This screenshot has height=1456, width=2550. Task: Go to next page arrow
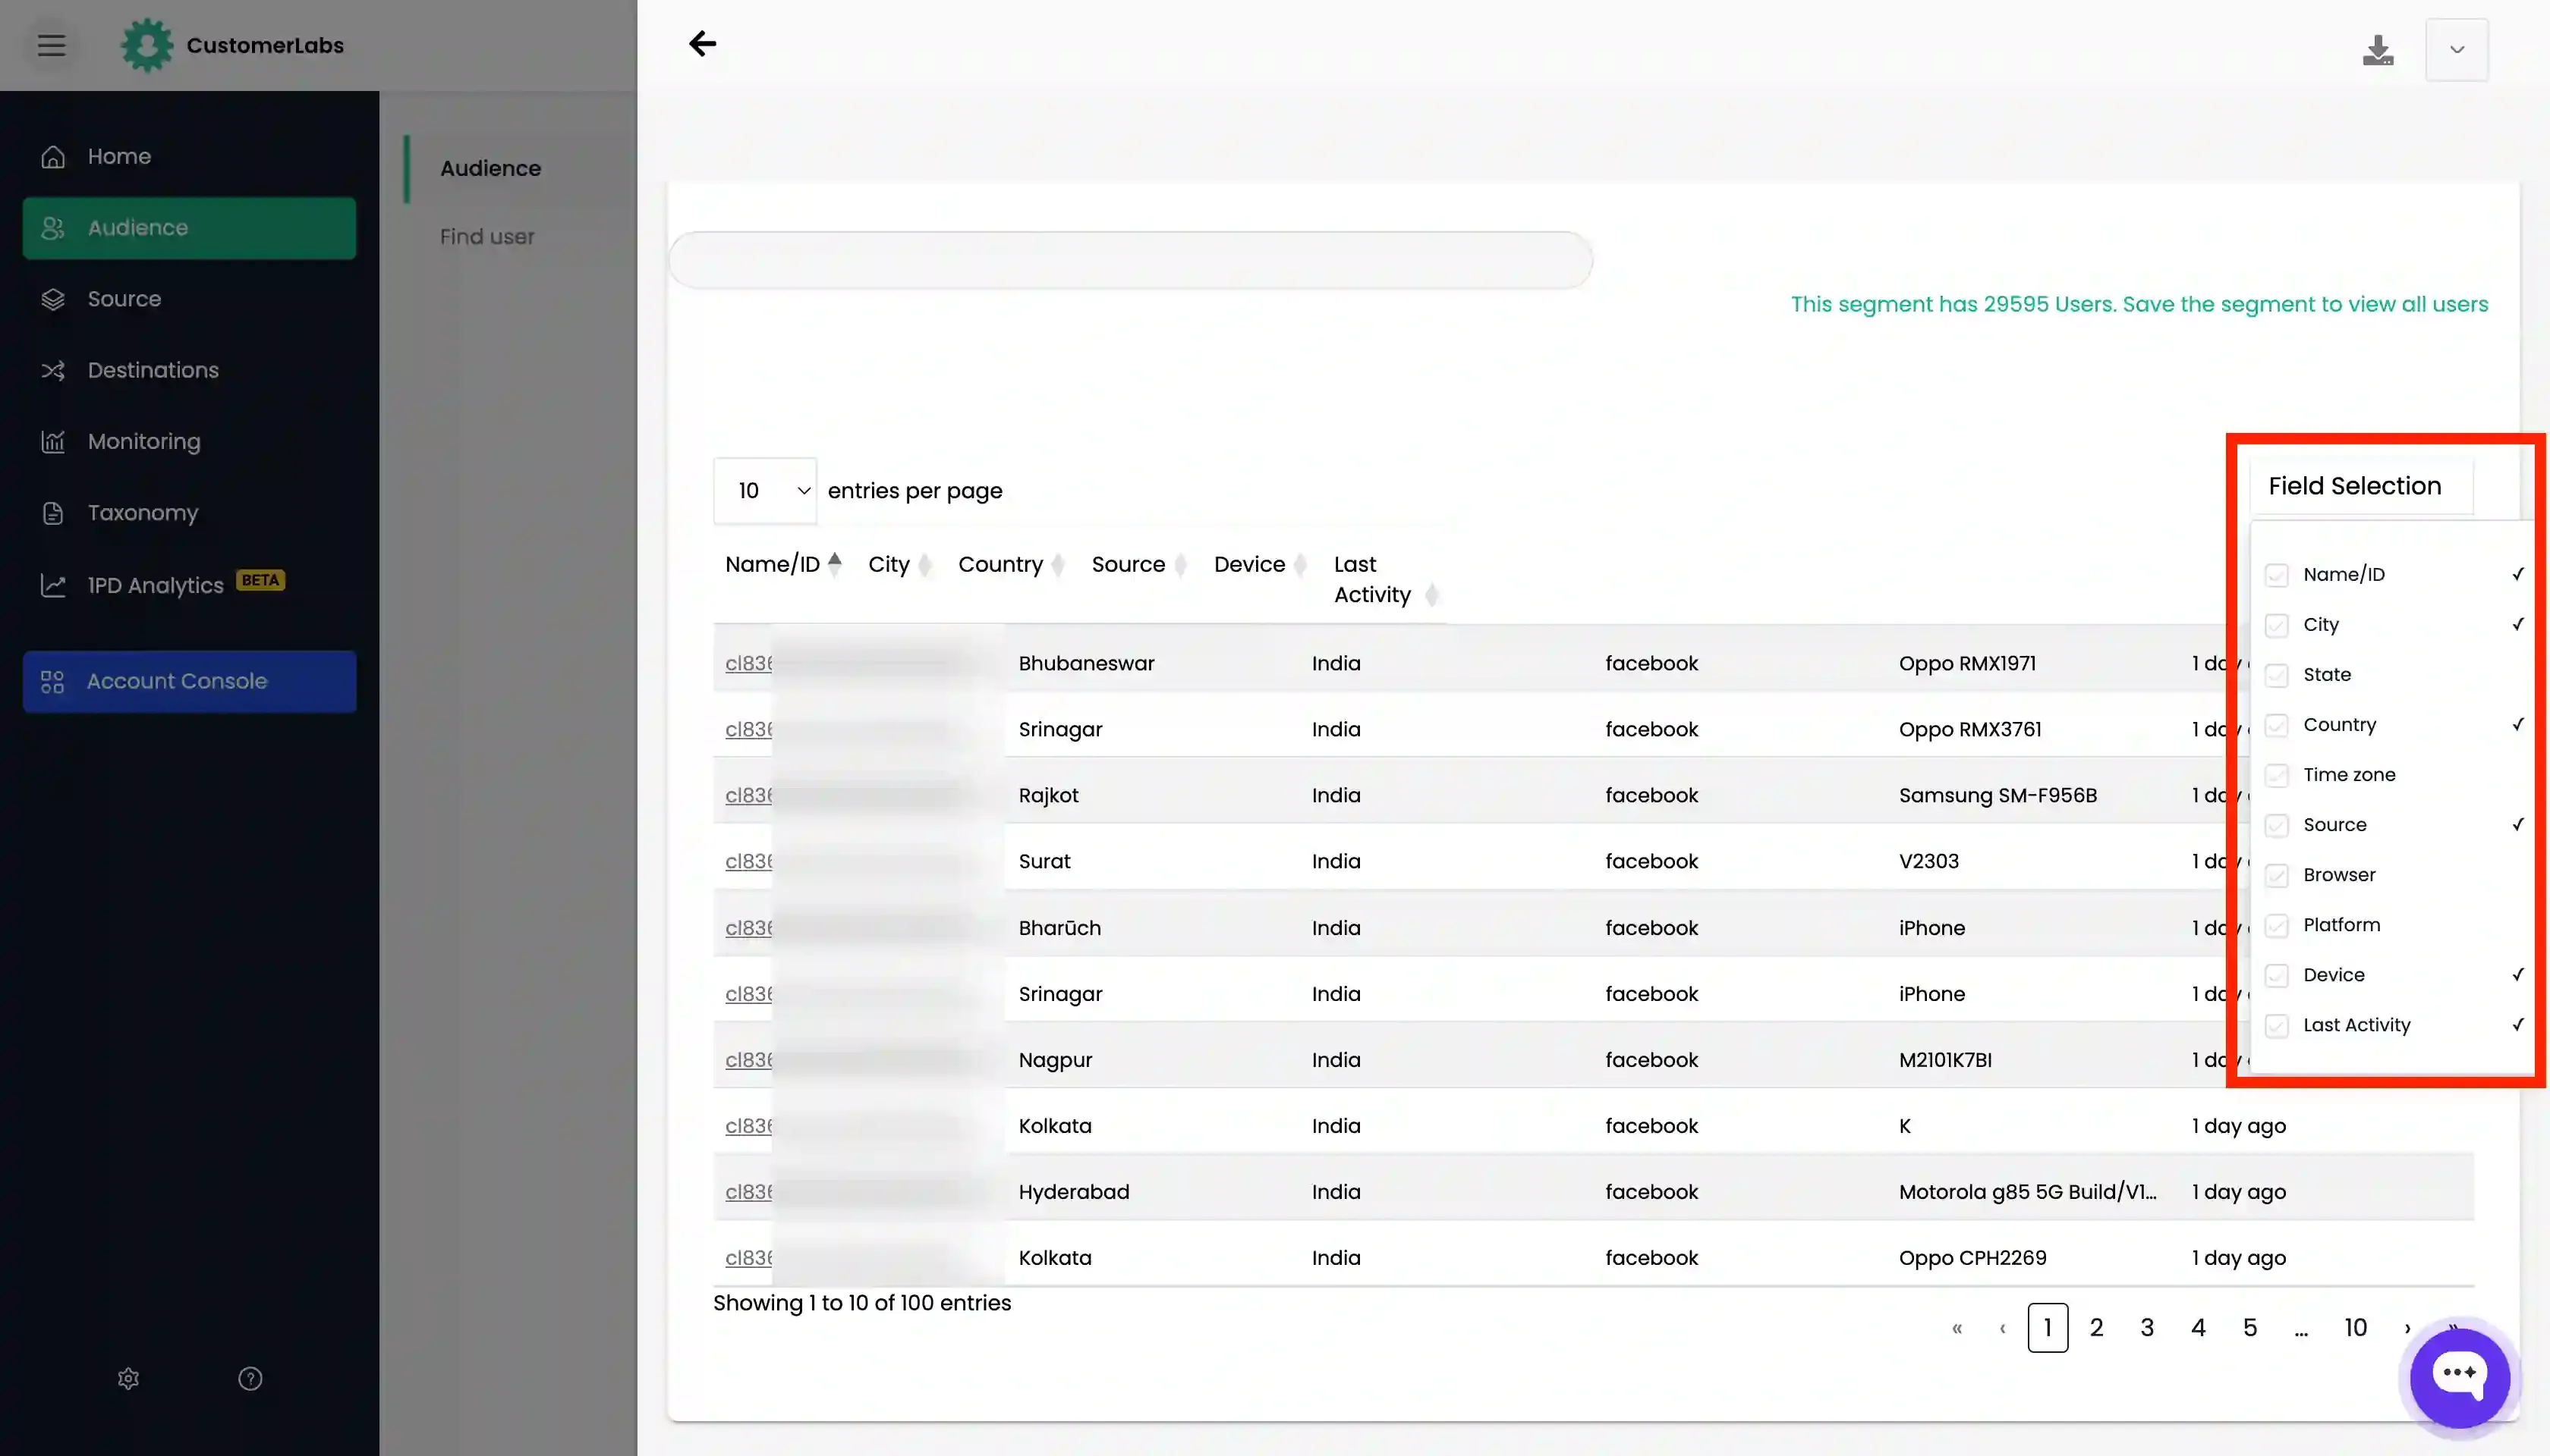(2407, 1328)
